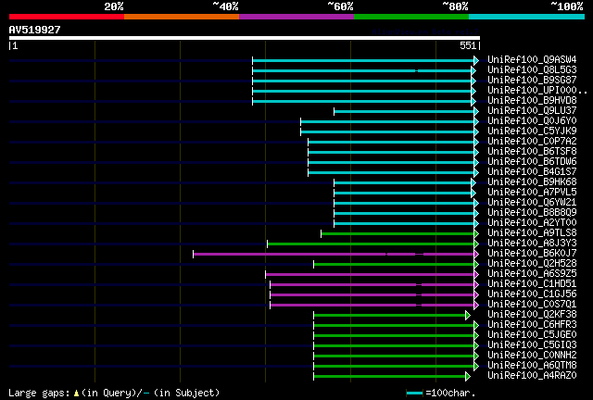Click UniRef100_C1GJ56 entry

click(x=532, y=294)
